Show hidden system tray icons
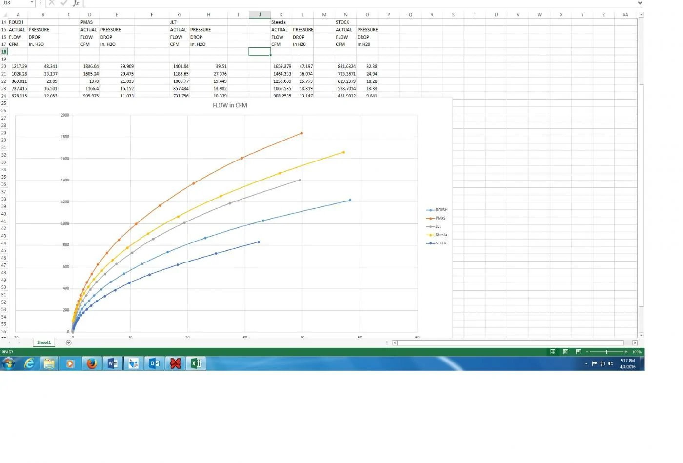This screenshot has height=463, width=683. tap(586, 364)
